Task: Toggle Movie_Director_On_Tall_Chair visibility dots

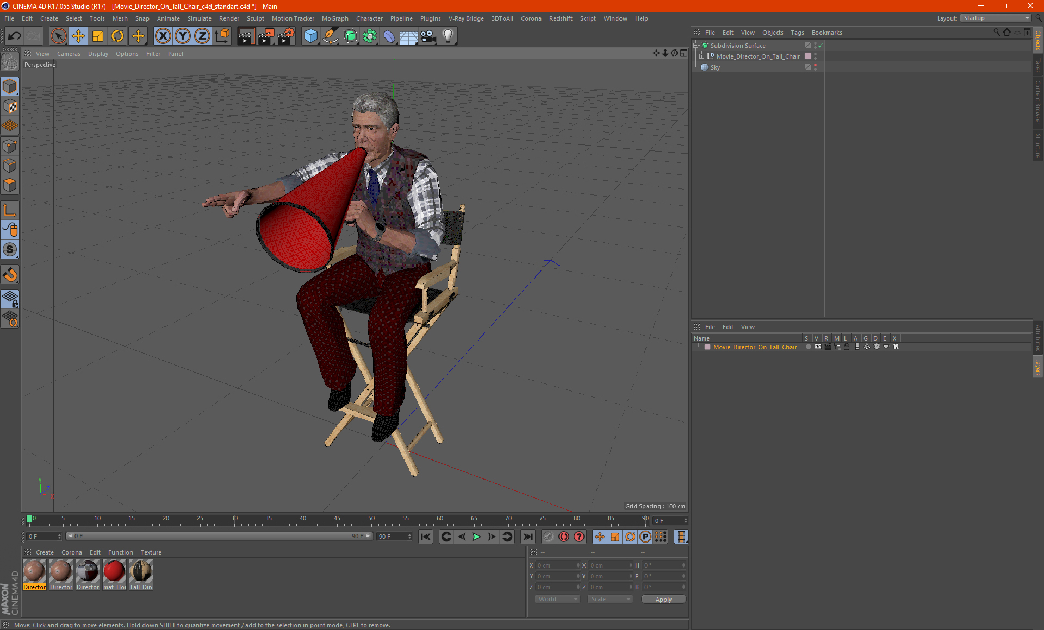Action: pos(815,56)
